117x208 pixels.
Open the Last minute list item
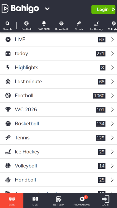click(x=59, y=81)
